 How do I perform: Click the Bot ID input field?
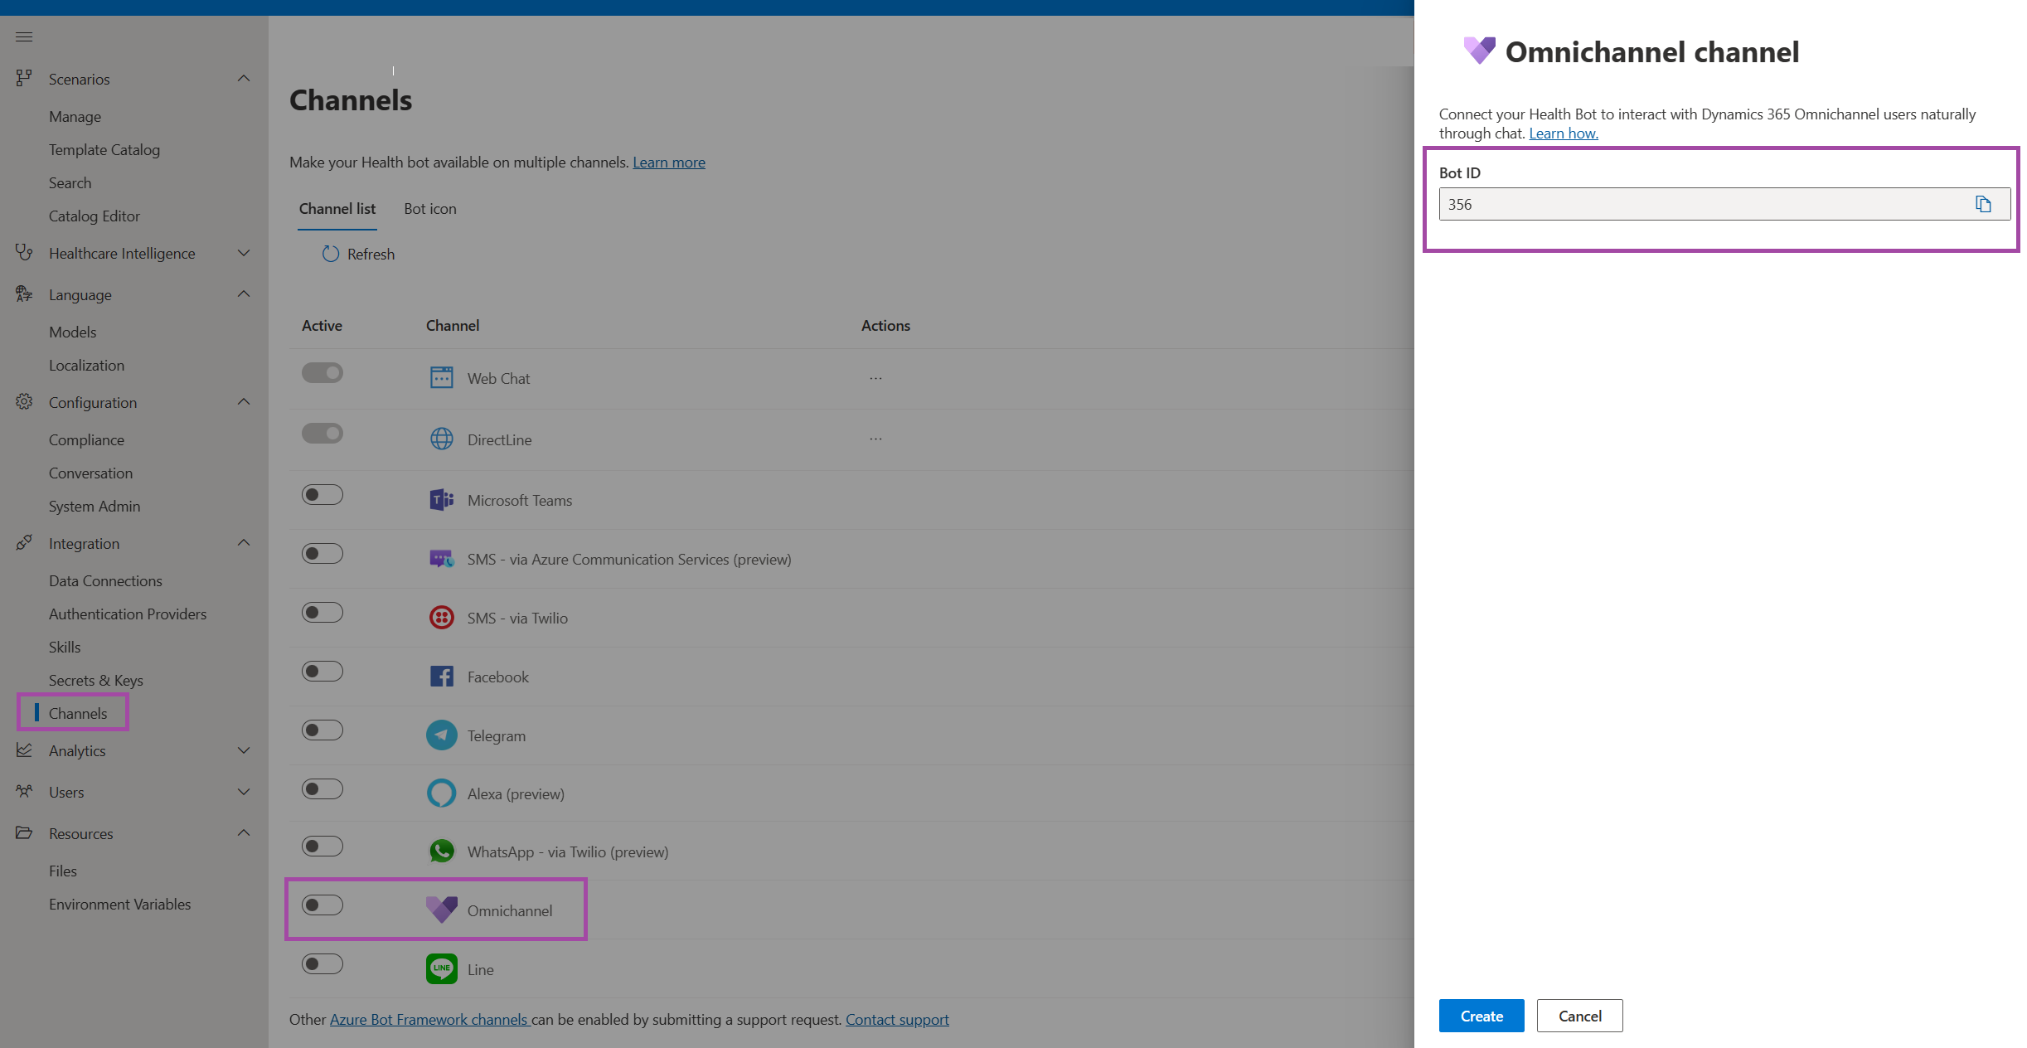tap(1710, 203)
